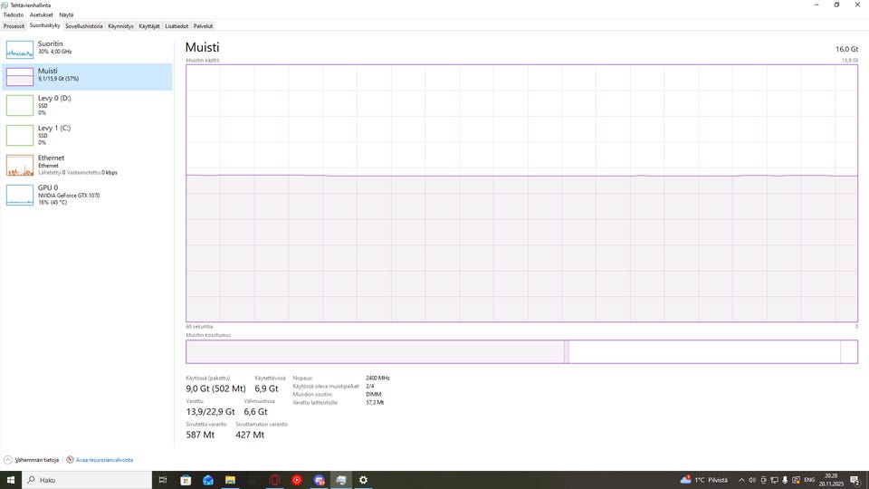
Task: Open the Windows Start menu
Action: [x=11, y=480]
